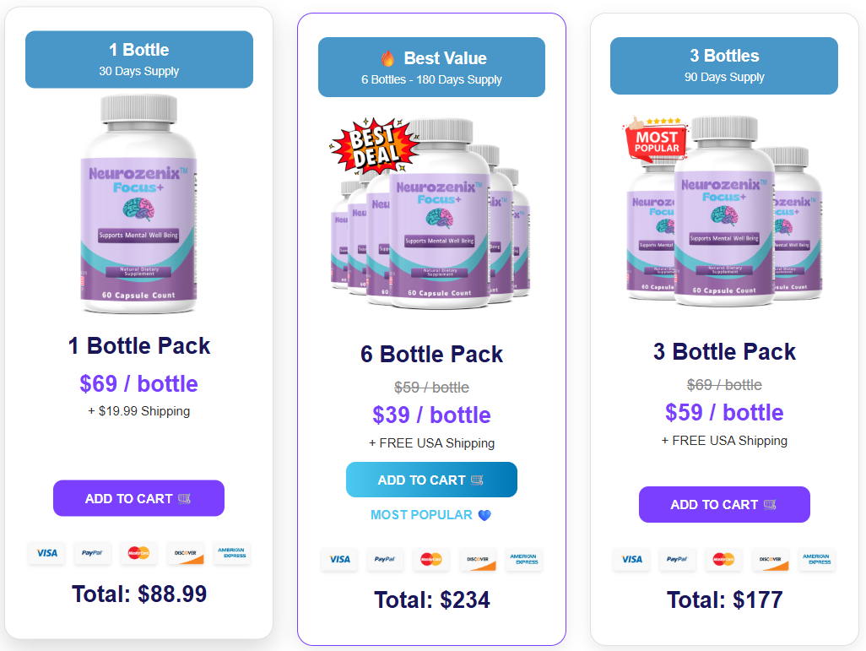
Task: Add the 1 Bottle Pack to cart
Action: pos(138,498)
